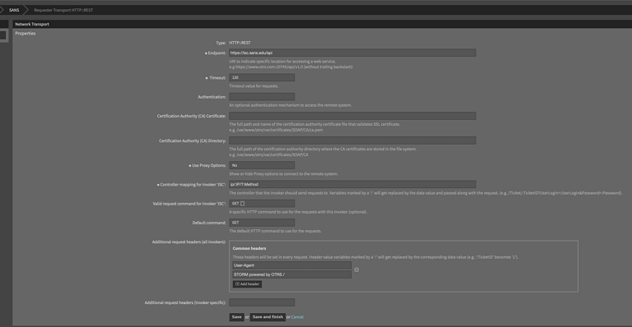632x327 pixels.
Task: Click the 'Certification Authority (CA) Certificate:' label
Action: [x=192, y=116]
